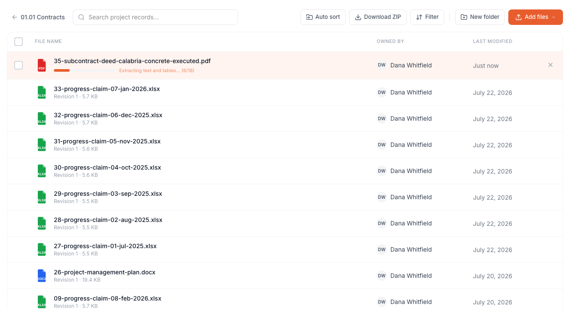Click DW avatar in 27-progress-claim row
Viewport: 569px width, 310px height.
[382, 249]
